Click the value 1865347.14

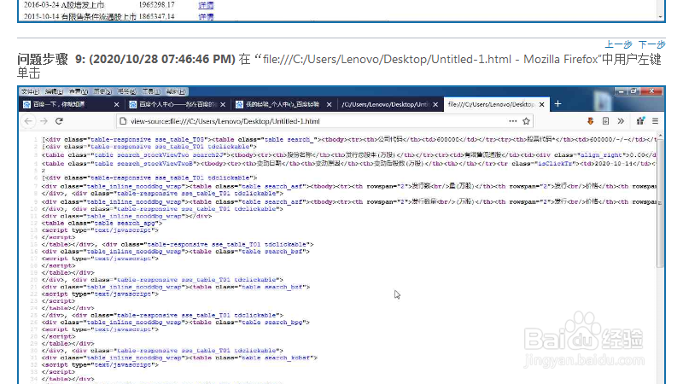pyautogui.click(x=156, y=16)
